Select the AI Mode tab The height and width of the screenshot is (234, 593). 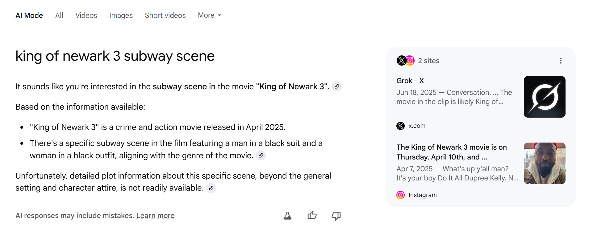pos(29,15)
